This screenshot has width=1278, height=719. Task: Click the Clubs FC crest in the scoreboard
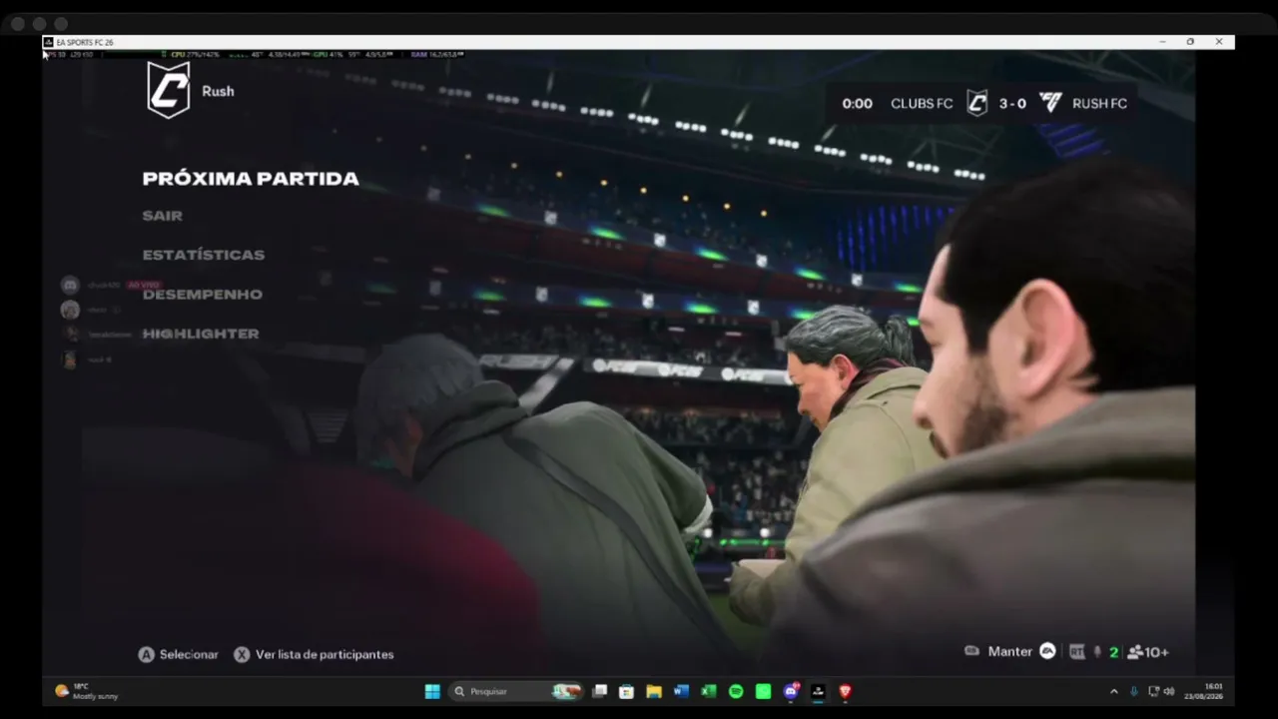977,103
